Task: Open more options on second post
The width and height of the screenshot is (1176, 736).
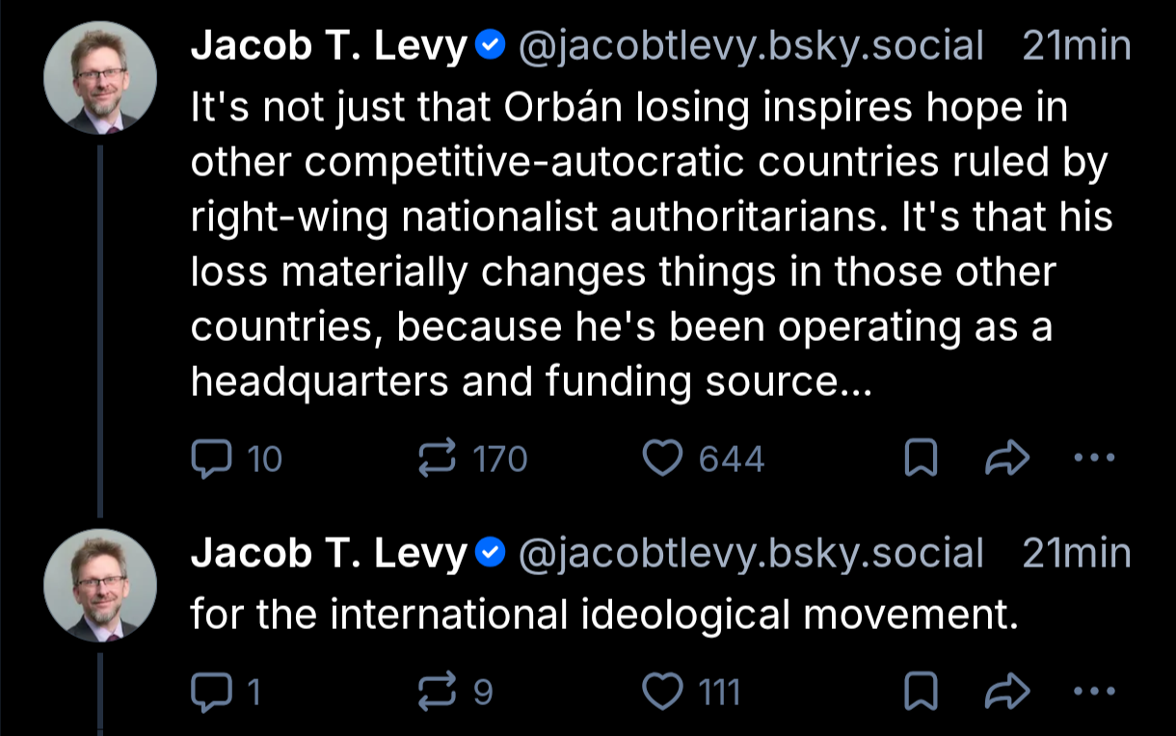Action: pyautogui.click(x=1094, y=691)
